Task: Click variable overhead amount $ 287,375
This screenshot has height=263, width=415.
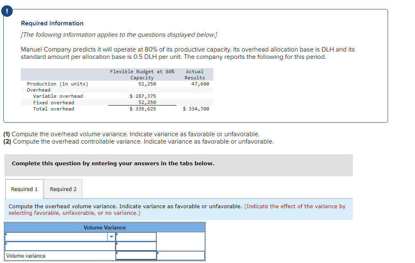Action: pos(143,96)
